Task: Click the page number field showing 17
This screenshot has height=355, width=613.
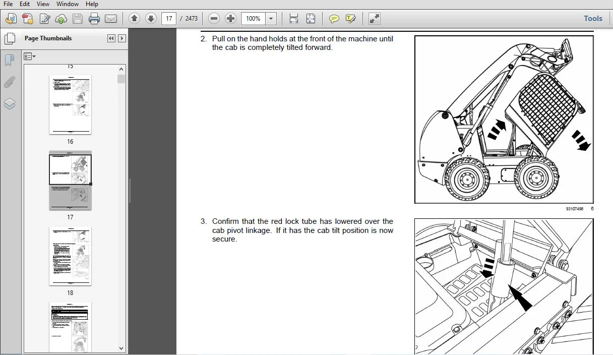Action: (x=169, y=19)
